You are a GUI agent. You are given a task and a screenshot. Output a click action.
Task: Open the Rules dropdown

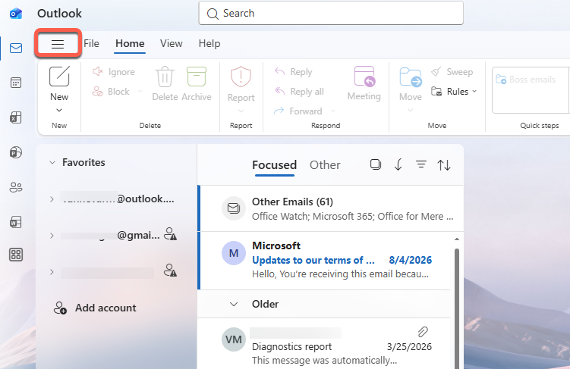tap(454, 92)
